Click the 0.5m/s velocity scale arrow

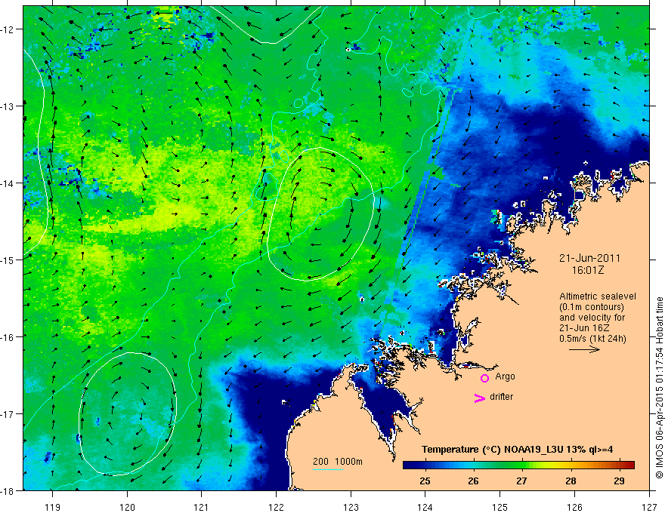[584, 349]
